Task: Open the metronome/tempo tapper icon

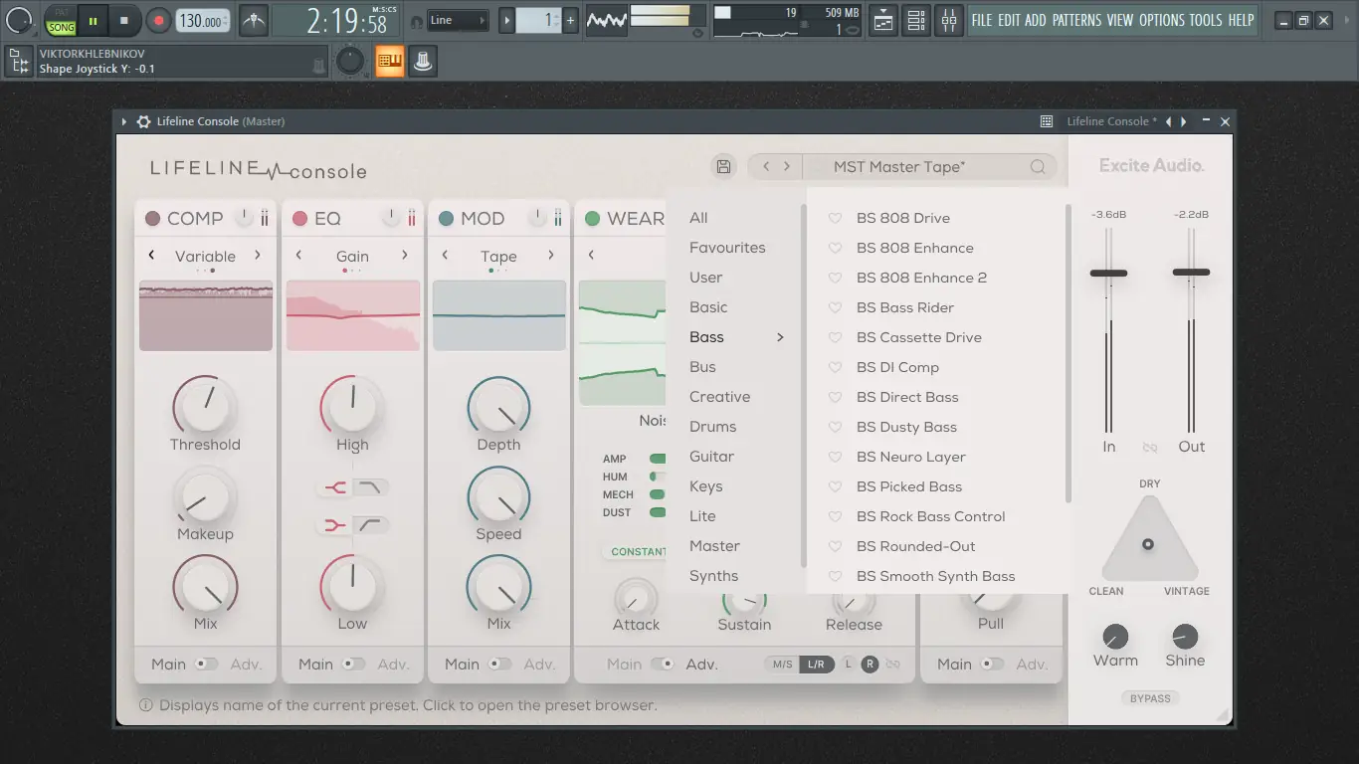Action: (254, 20)
